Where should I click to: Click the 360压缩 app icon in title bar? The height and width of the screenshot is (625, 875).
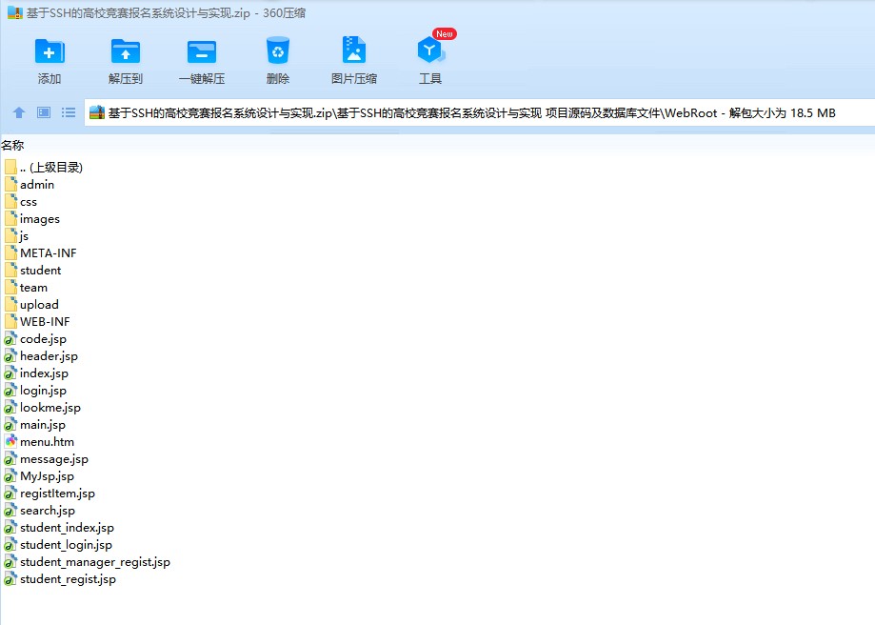click(x=14, y=12)
